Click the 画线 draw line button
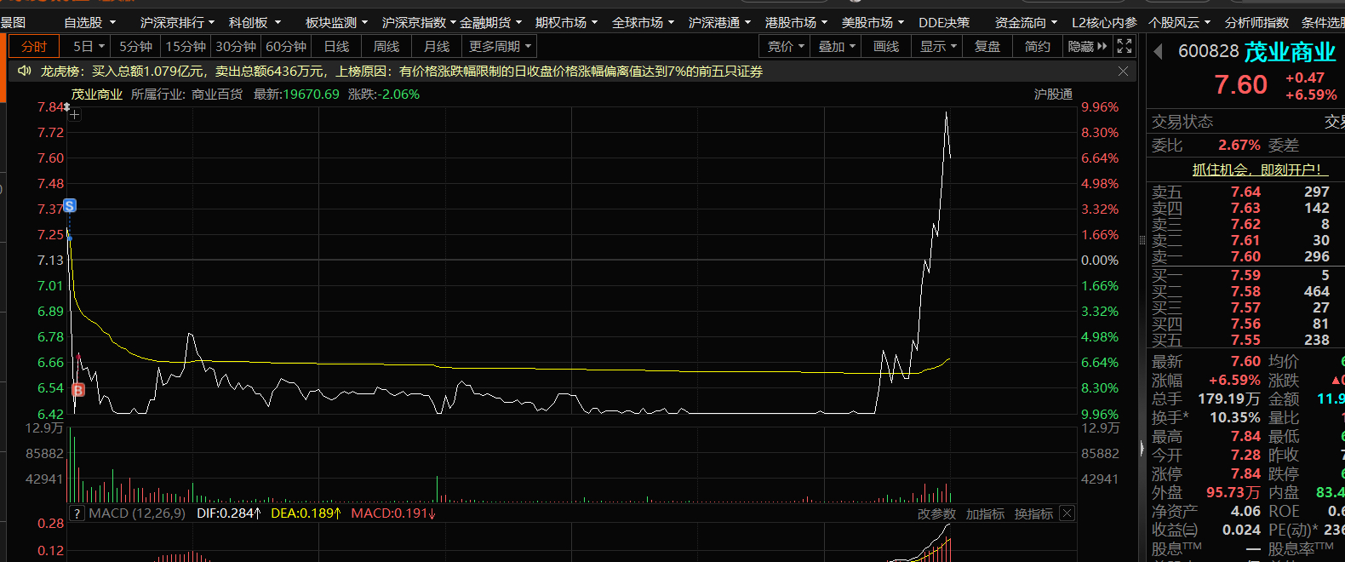 [886, 46]
